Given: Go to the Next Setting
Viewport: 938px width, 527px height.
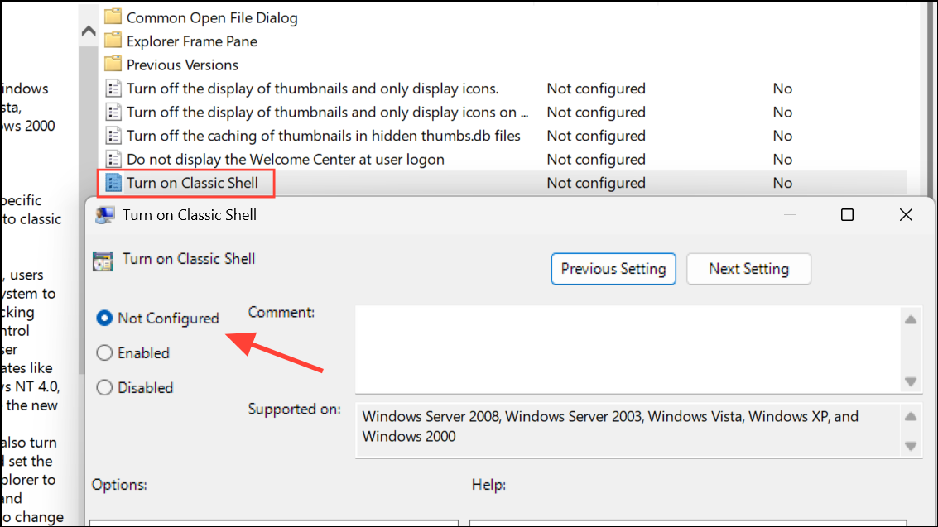Looking at the screenshot, I should coord(748,269).
